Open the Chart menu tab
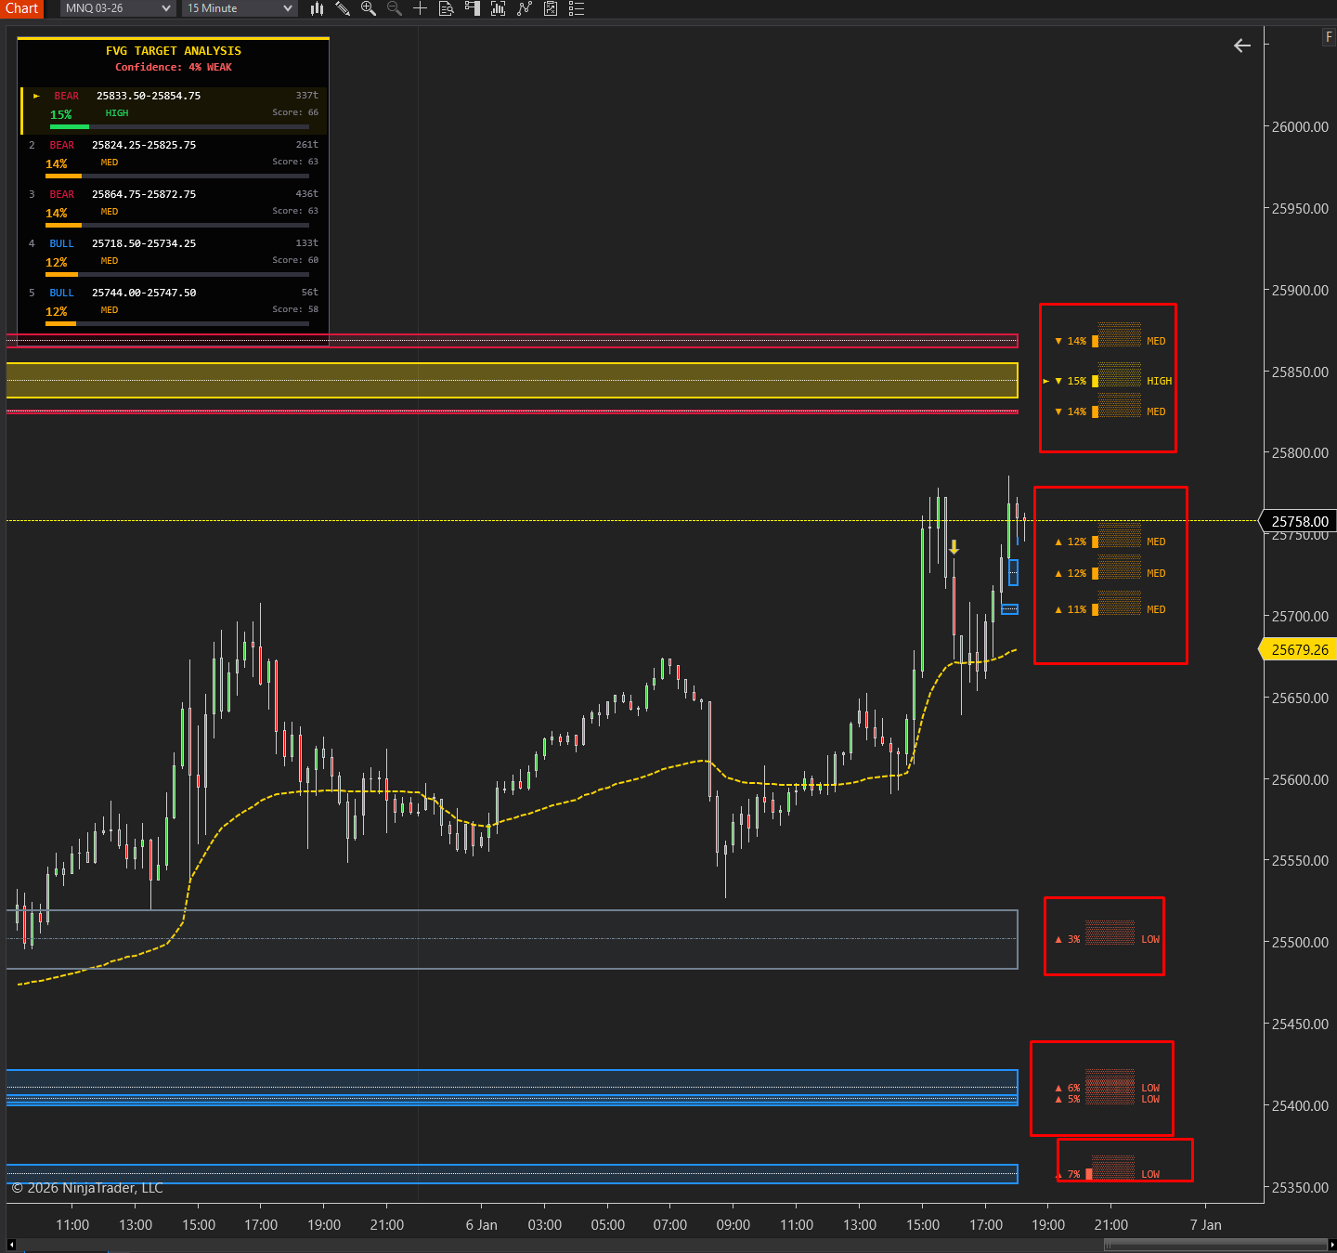 21,8
